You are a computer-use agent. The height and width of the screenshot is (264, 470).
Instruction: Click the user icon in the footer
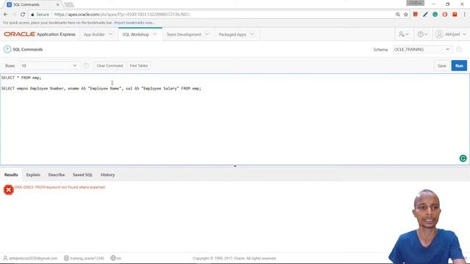point(5,258)
